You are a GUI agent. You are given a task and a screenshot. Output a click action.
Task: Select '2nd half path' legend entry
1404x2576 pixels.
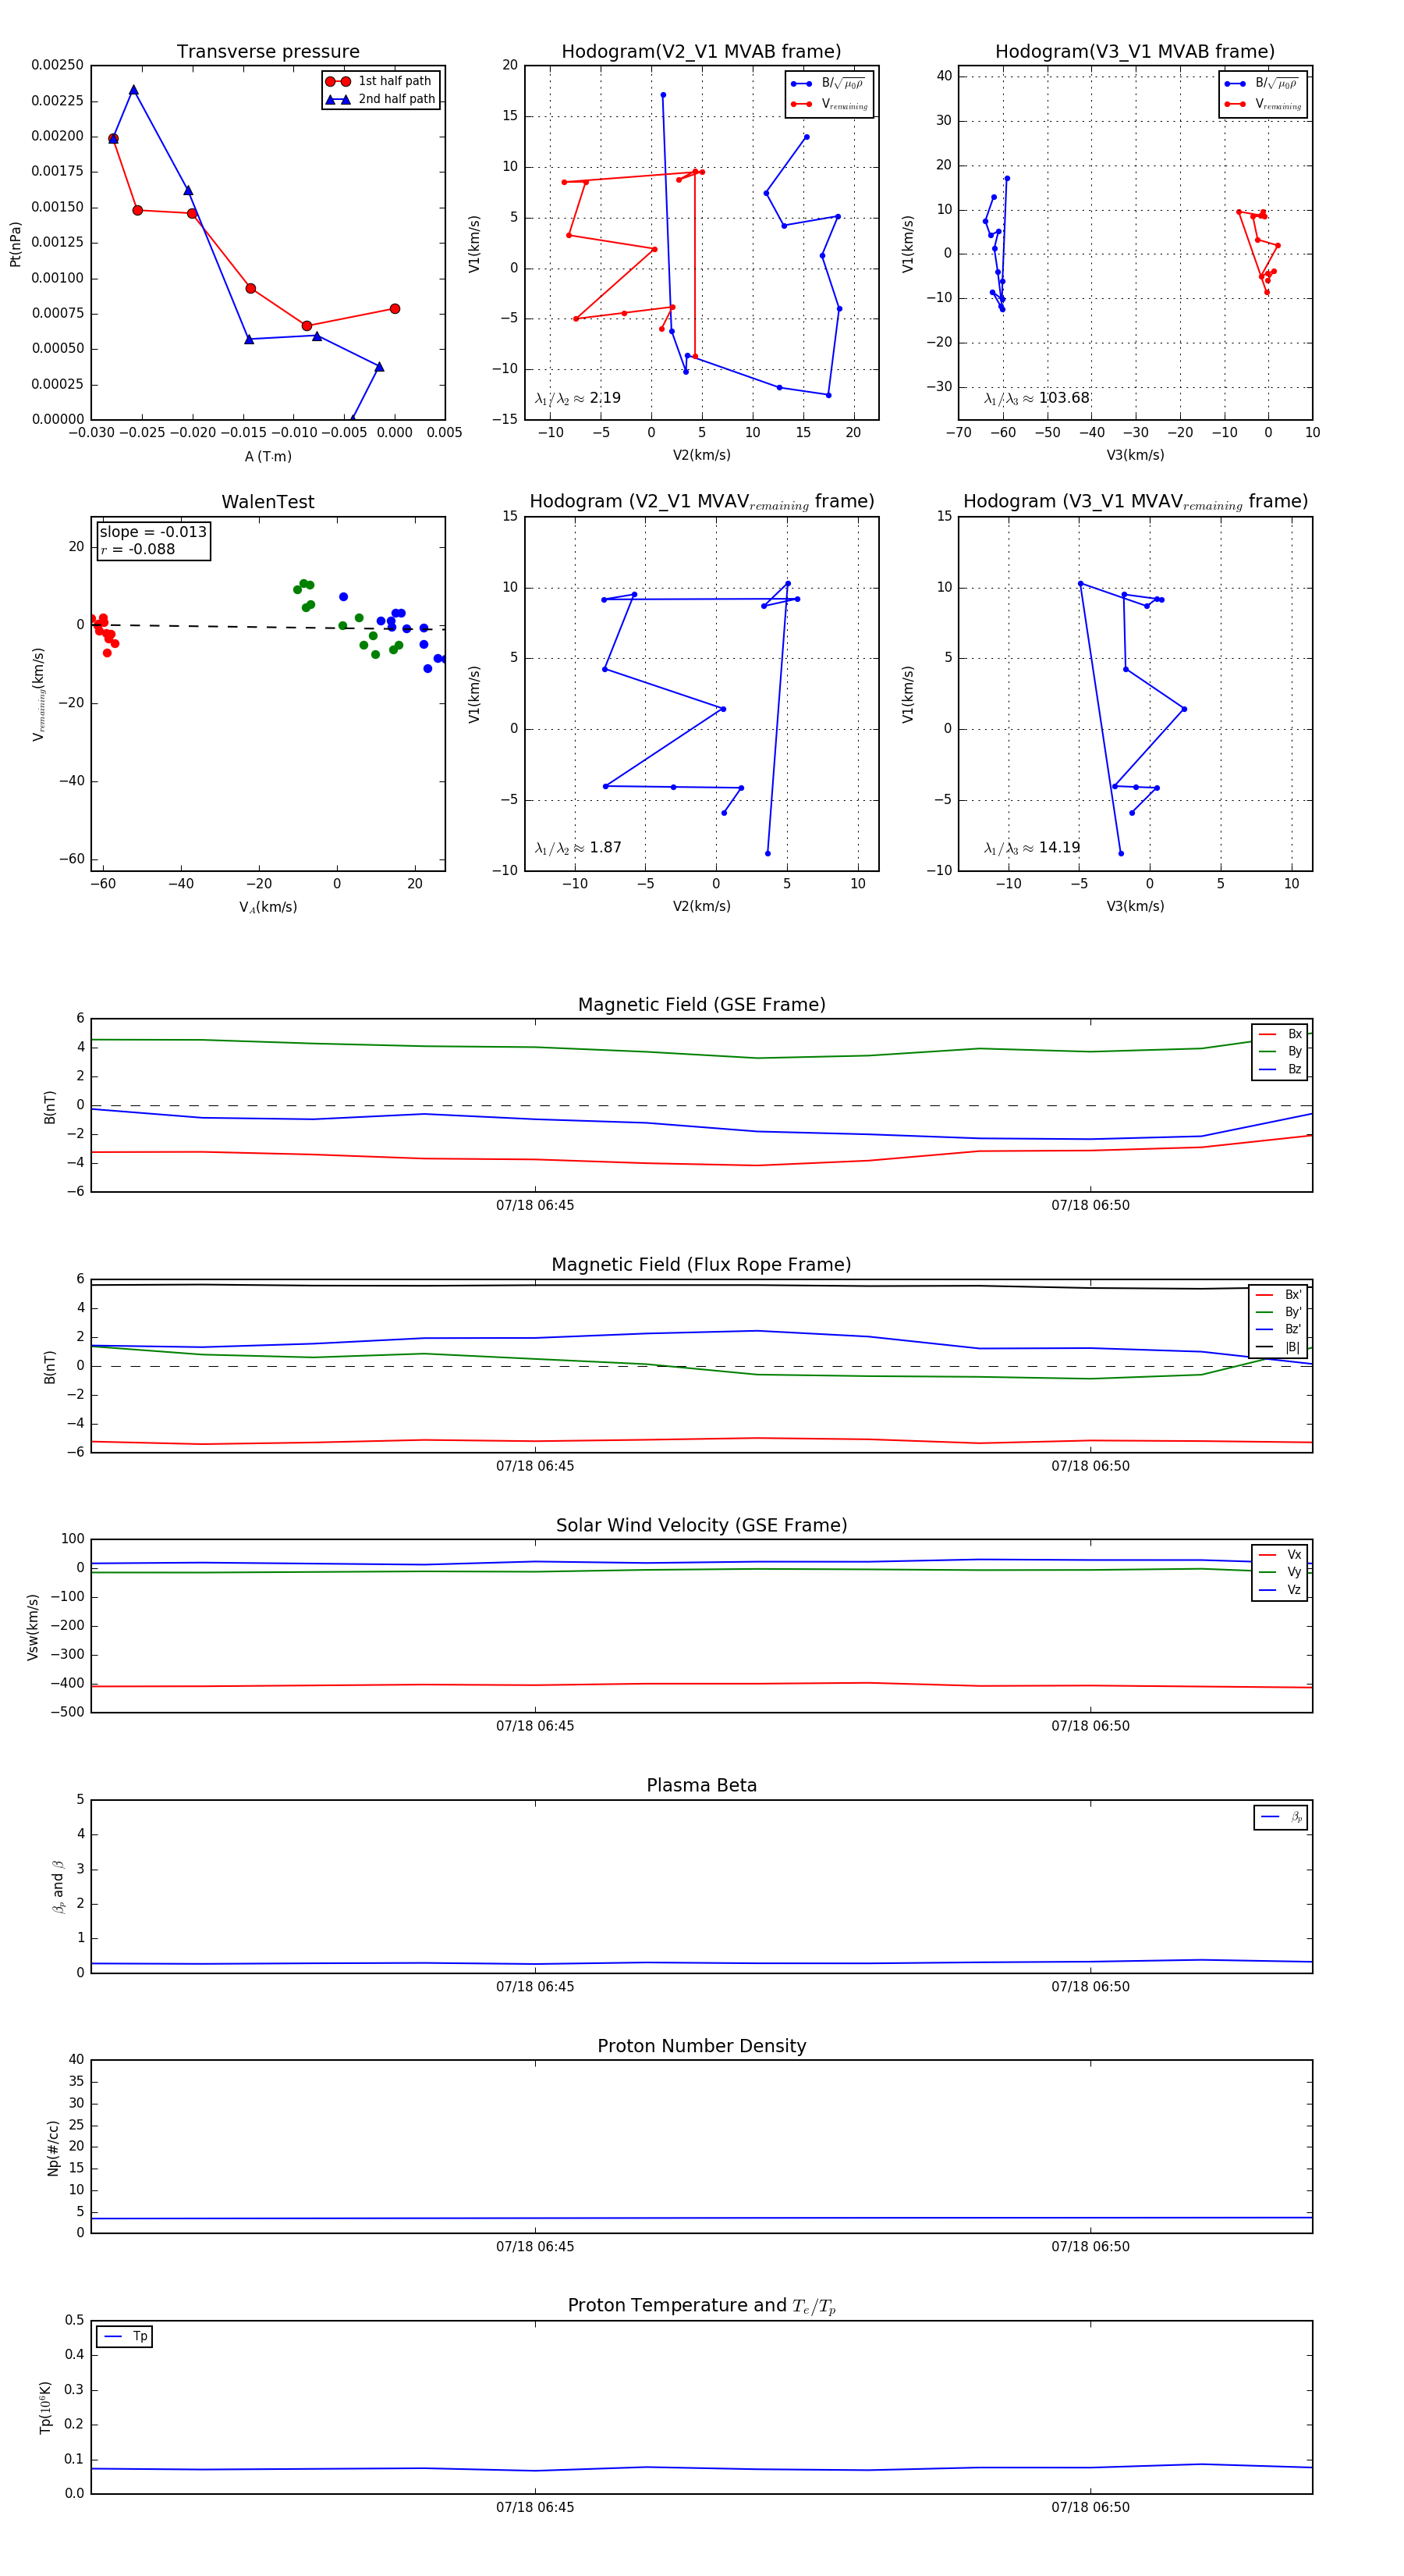click(x=380, y=99)
